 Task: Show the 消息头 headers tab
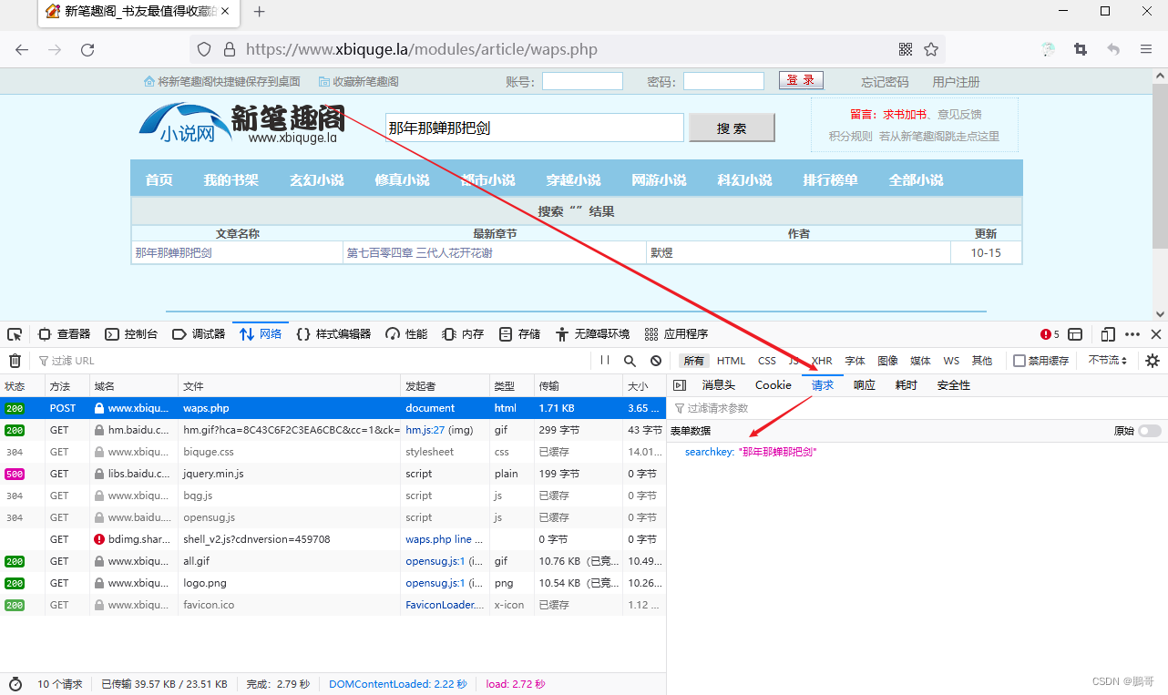(718, 385)
